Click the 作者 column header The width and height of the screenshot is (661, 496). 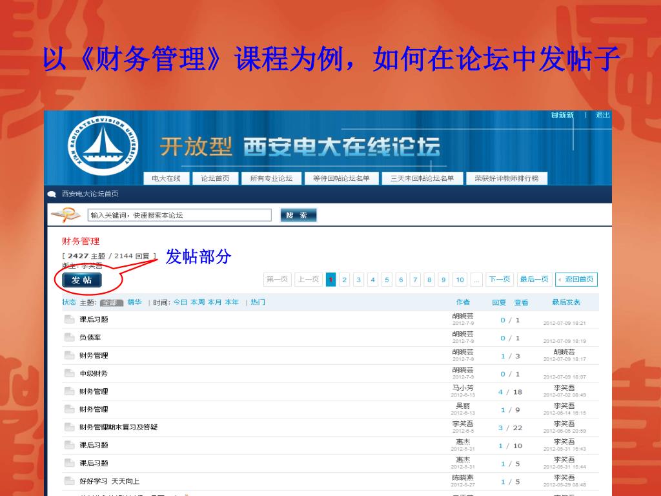(x=463, y=302)
